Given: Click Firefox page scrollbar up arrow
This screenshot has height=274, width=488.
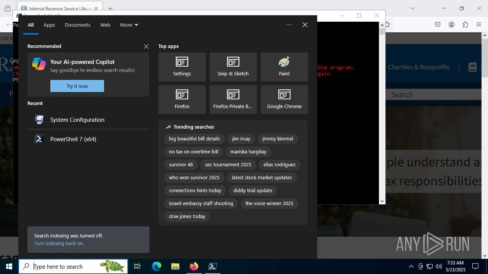Looking at the screenshot, I should (485, 35).
